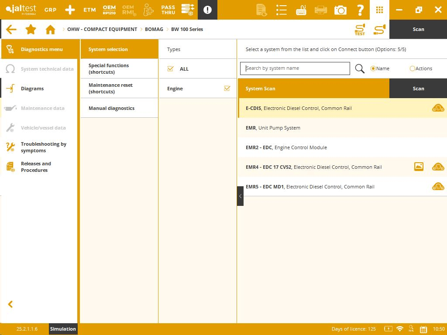Collapse panel using the middle divider arrow
The width and height of the screenshot is (447, 335).
tap(240, 196)
